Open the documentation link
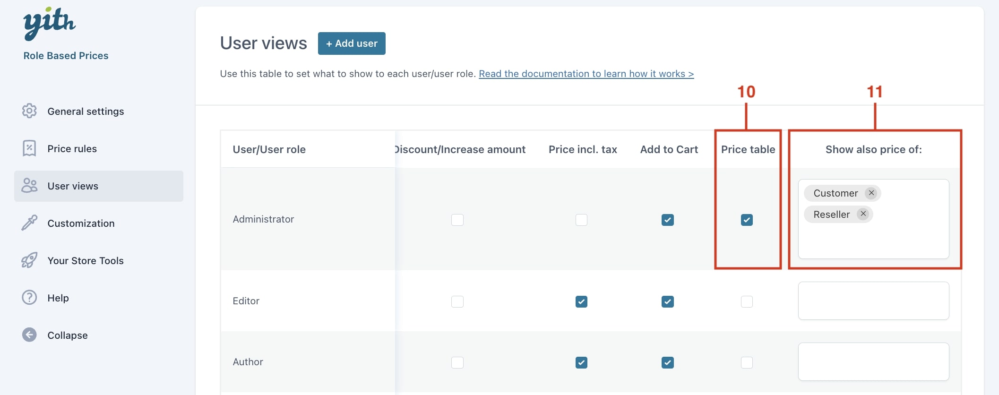The image size is (999, 395). 586,74
